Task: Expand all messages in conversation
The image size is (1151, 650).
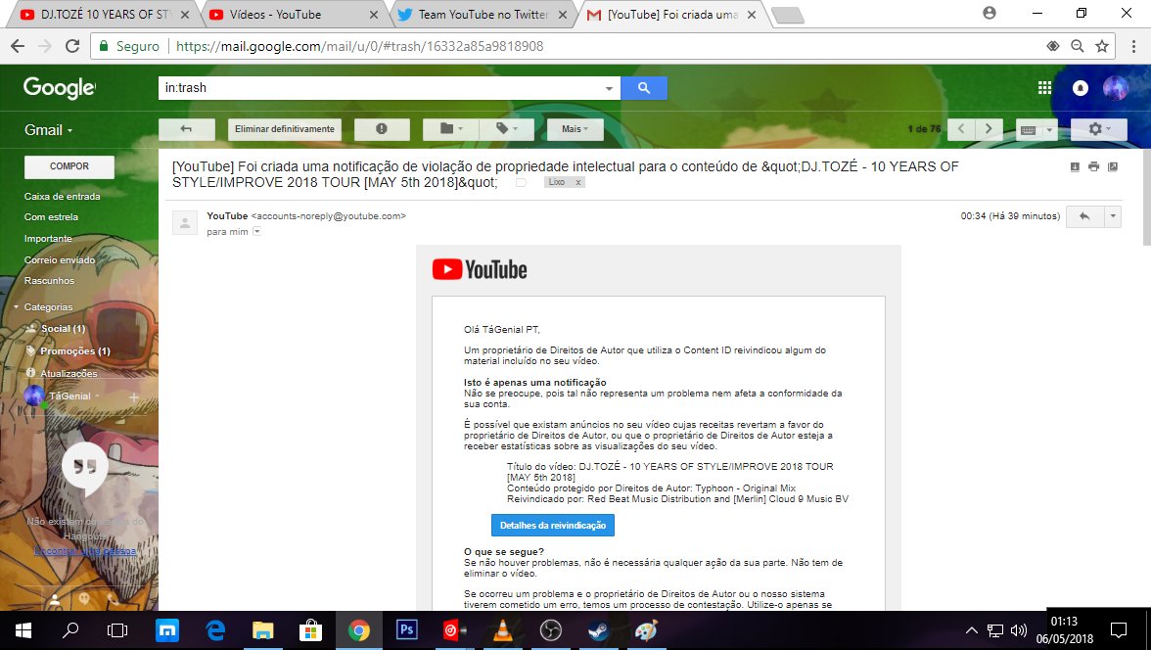Action: click(1075, 166)
